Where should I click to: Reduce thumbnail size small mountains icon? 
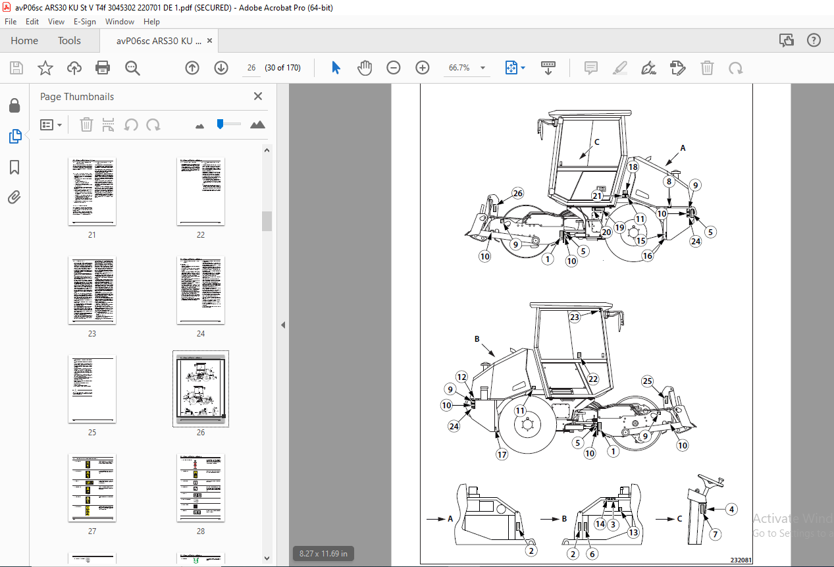coord(200,125)
